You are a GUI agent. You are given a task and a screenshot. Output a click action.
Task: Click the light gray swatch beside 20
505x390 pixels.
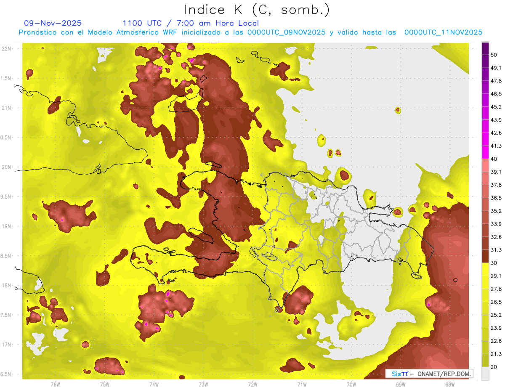(x=486, y=374)
